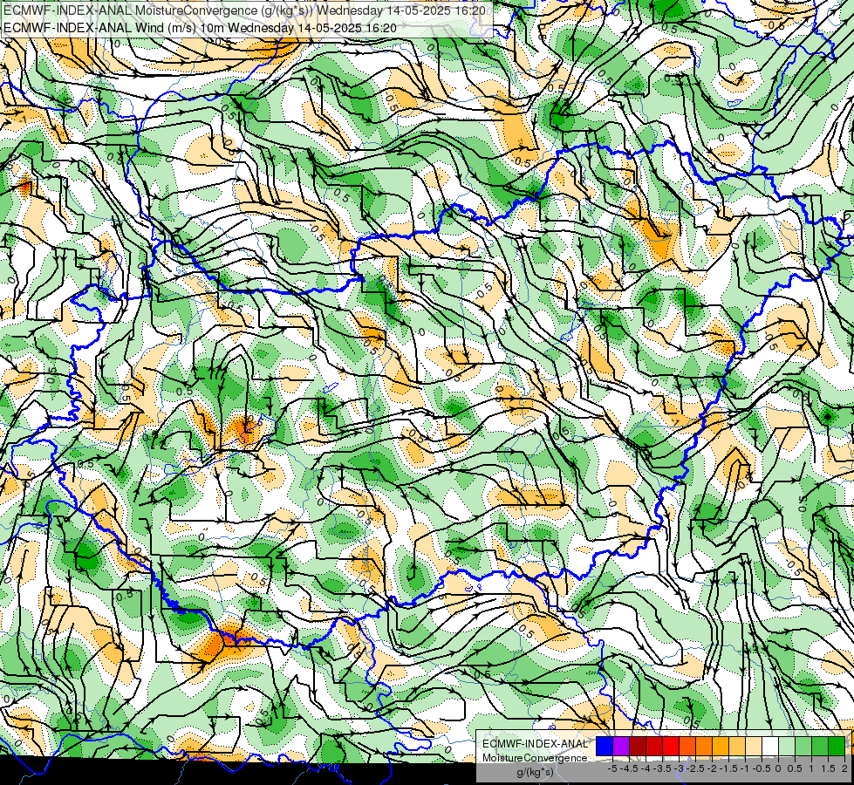Click the g/(kg*s) unit in legend

coord(535,772)
